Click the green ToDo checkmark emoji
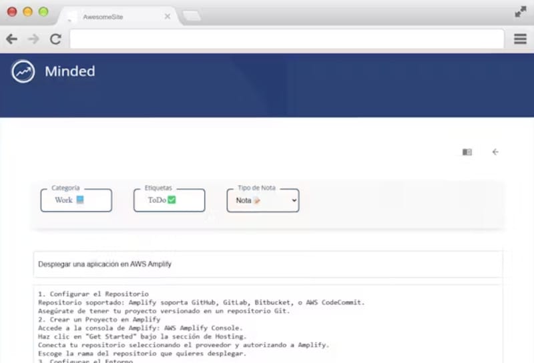This screenshot has height=363, width=534. (x=172, y=200)
